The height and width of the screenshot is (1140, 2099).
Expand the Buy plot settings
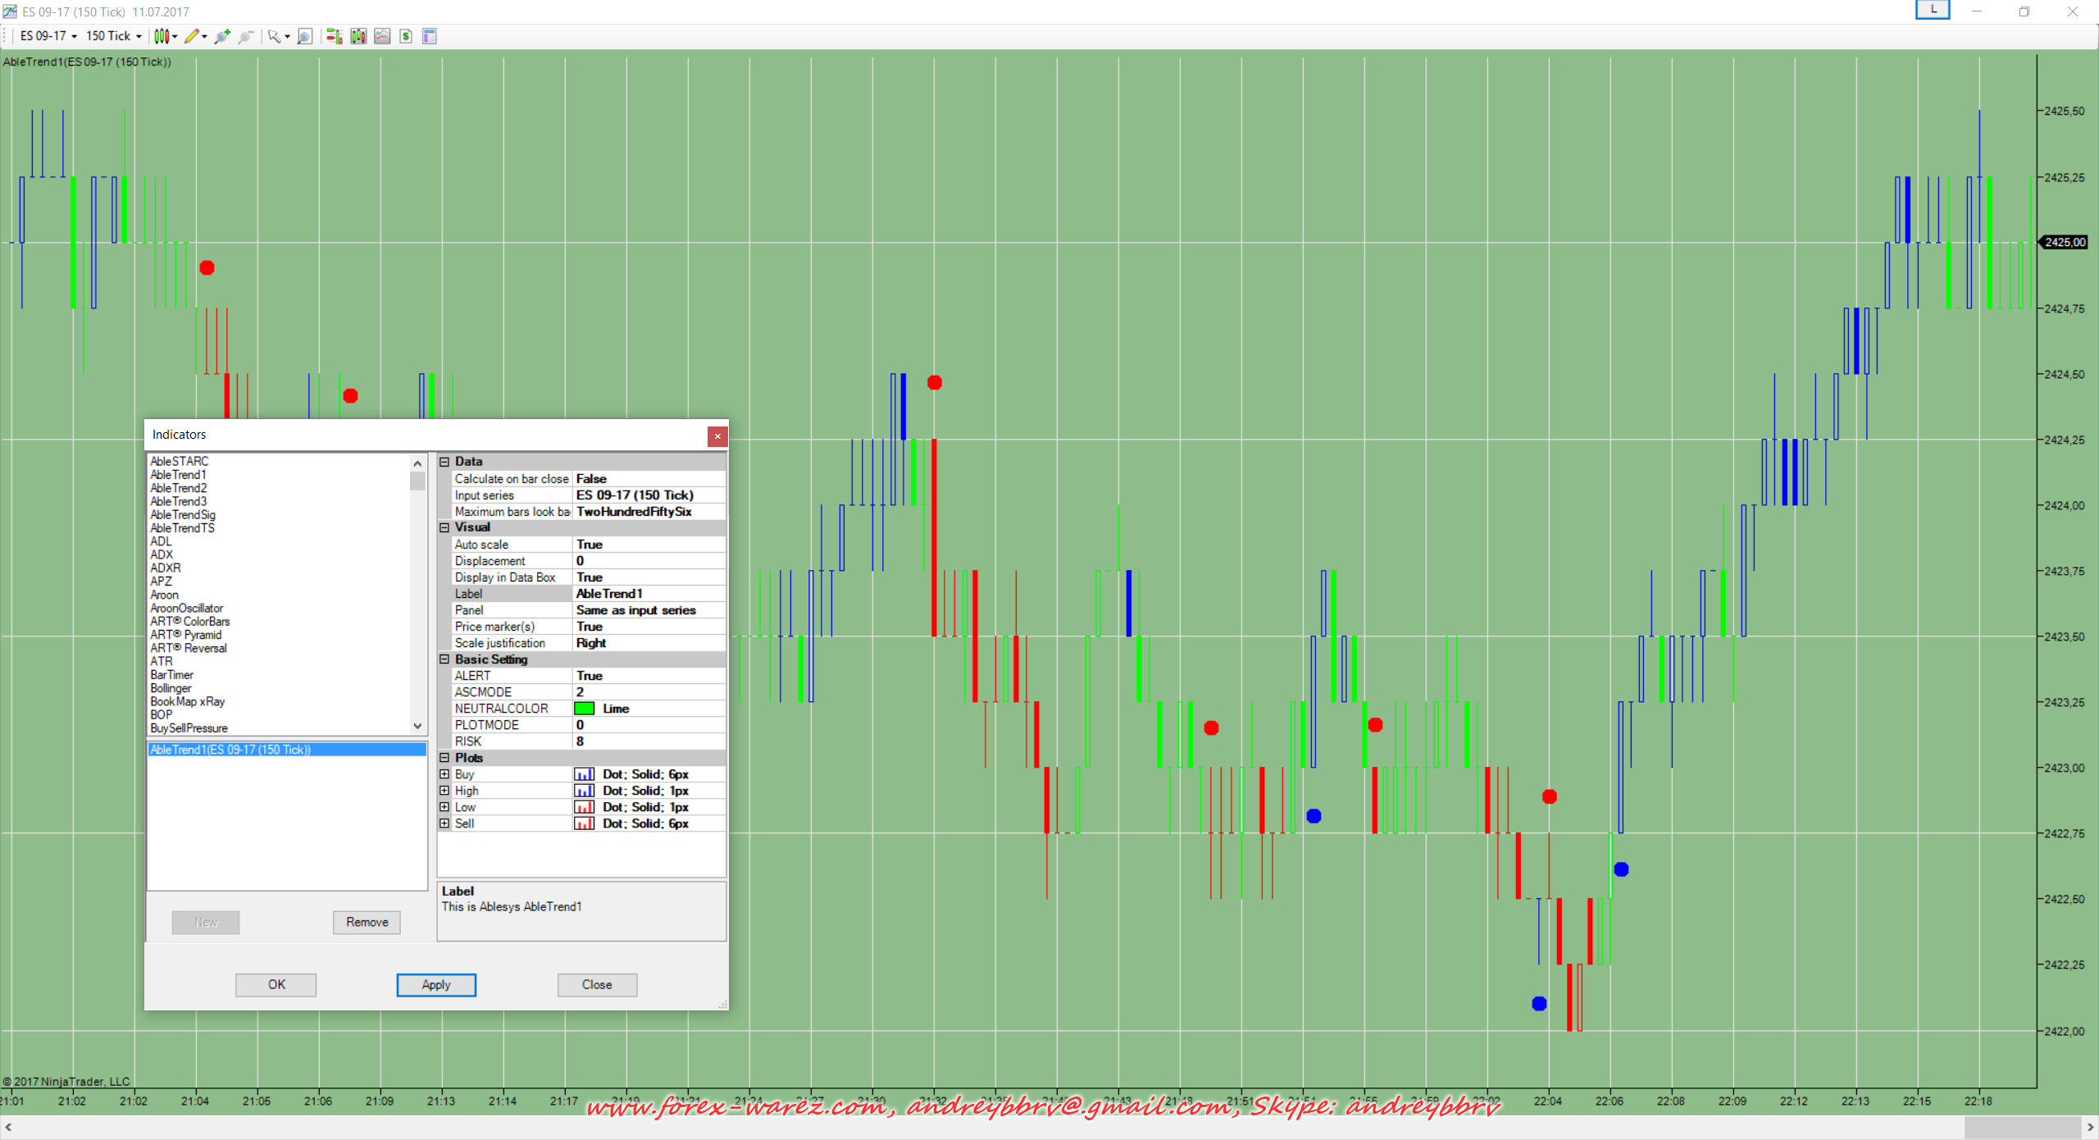tap(444, 774)
